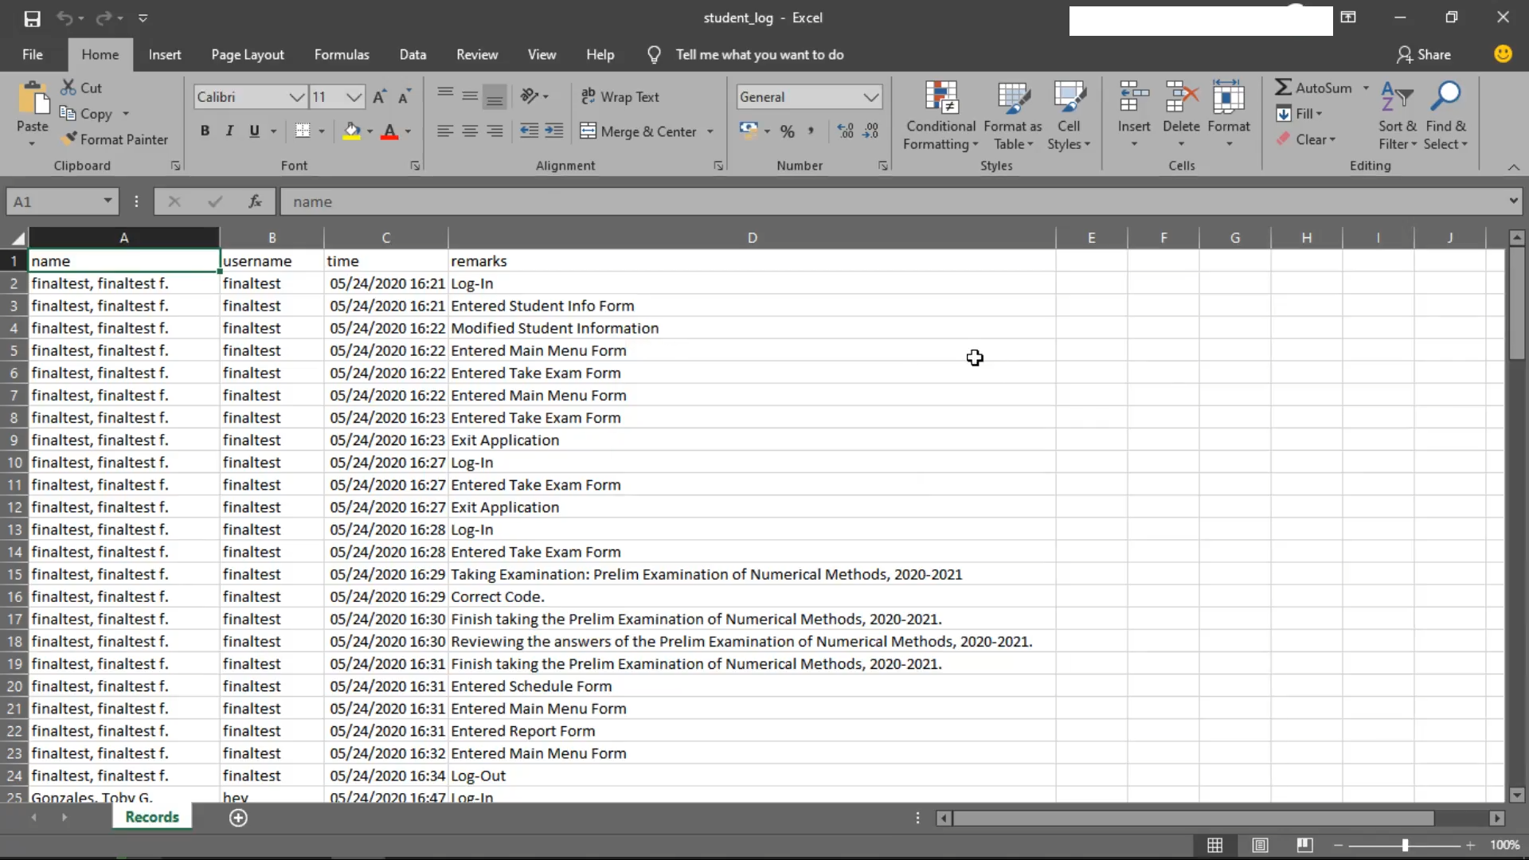Expand the Number Format dropdown showing General

(x=870, y=96)
